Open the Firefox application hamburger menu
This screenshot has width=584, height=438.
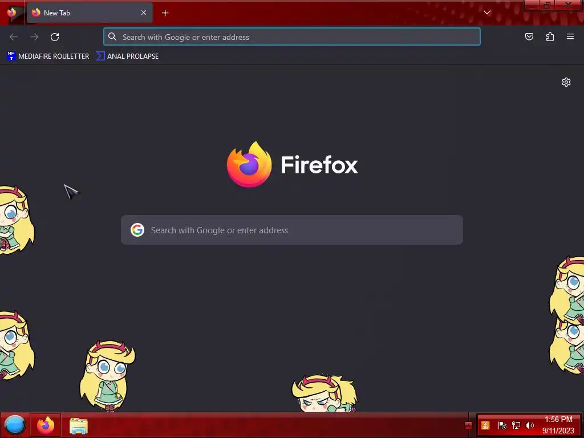click(x=570, y=36)
